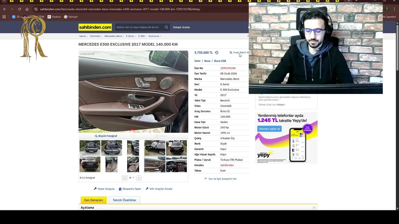Select the front seats thumbnail

click(133, 164)
